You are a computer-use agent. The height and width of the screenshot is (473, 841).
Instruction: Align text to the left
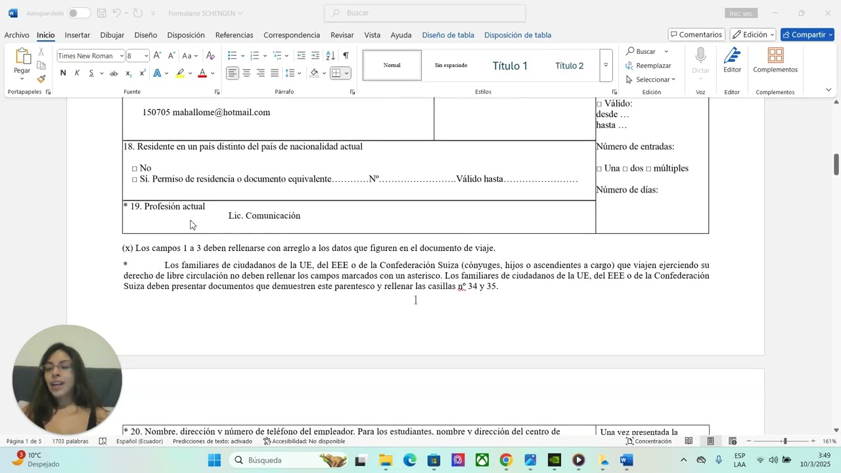tap(233, 73)
